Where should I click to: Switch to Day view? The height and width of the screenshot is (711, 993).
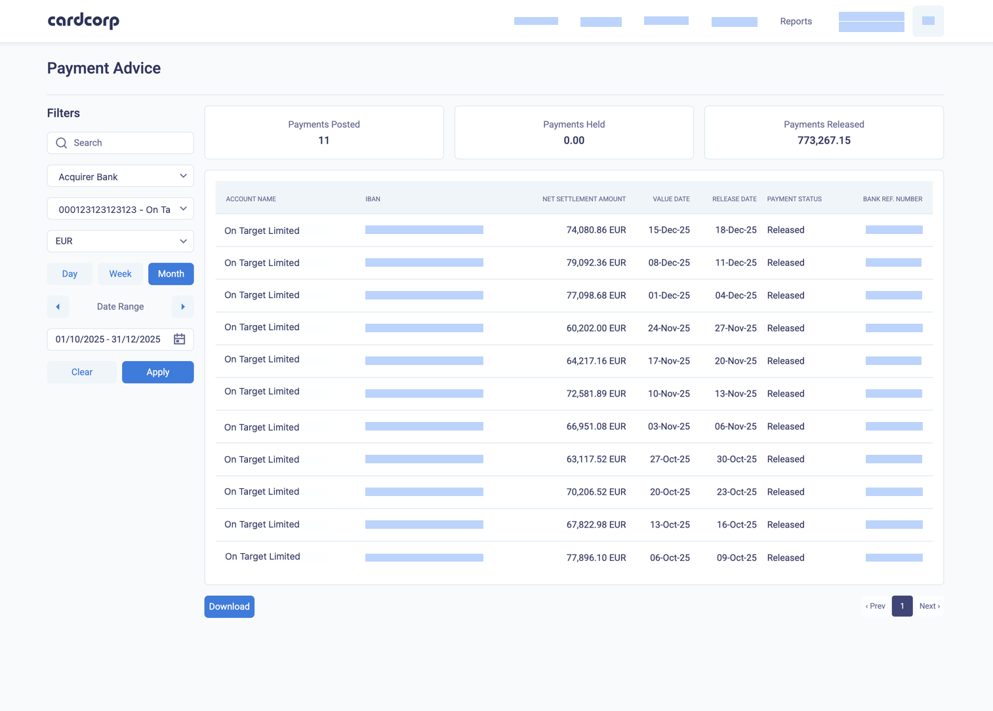[70, 274]
